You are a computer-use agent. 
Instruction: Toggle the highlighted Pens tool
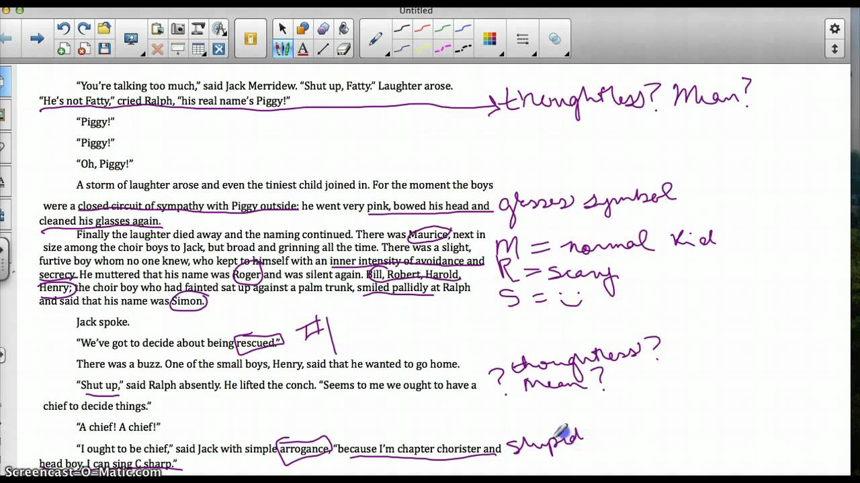[282, 48]
